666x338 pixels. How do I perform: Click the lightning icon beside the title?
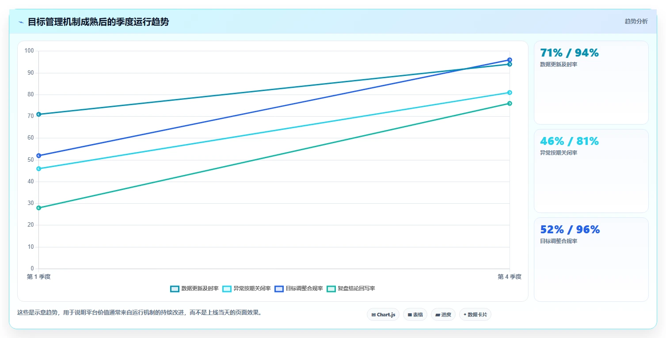[x=21, y=22]
